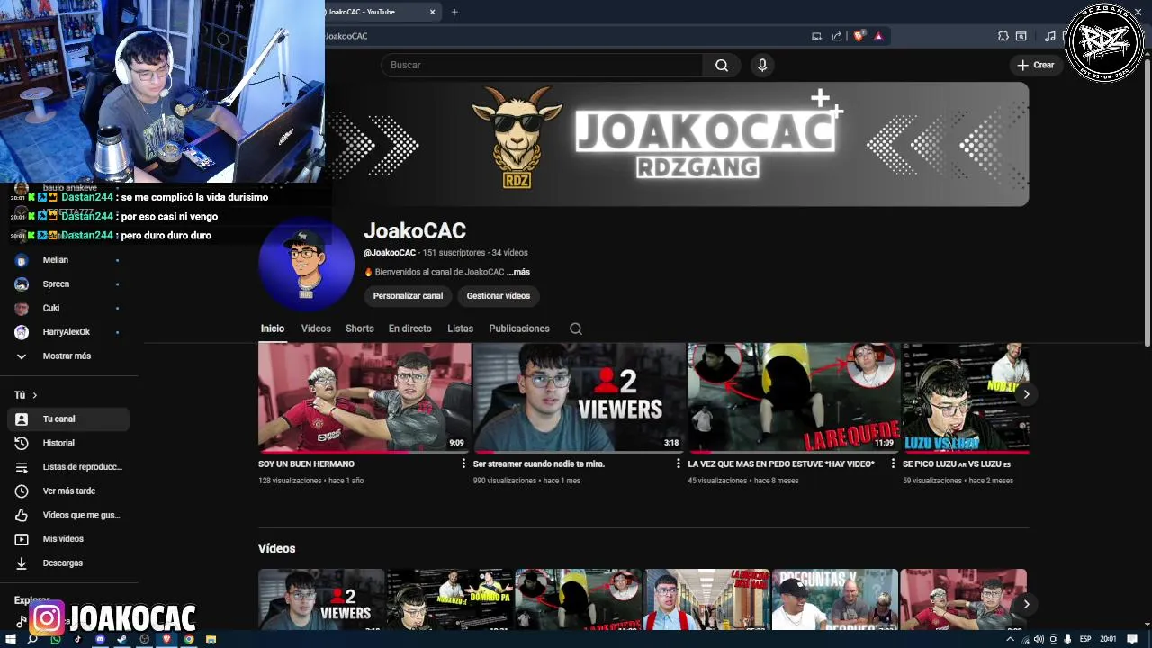The image size is (1152, 648).
Task: Open Ver más tarde in sidebar
Action: [x=68, y=491]
